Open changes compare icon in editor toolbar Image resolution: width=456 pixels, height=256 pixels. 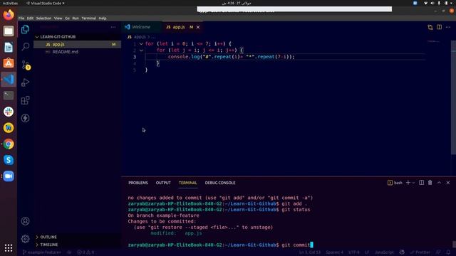click(x=430, y=27)
